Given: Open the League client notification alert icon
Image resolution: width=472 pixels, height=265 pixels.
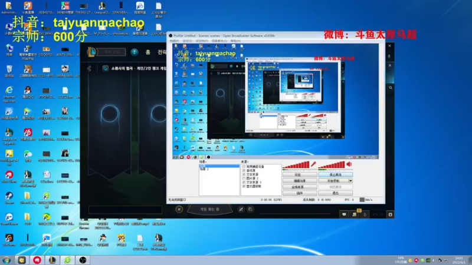Looking at the screenshot, I should click(x=135, y=52).
